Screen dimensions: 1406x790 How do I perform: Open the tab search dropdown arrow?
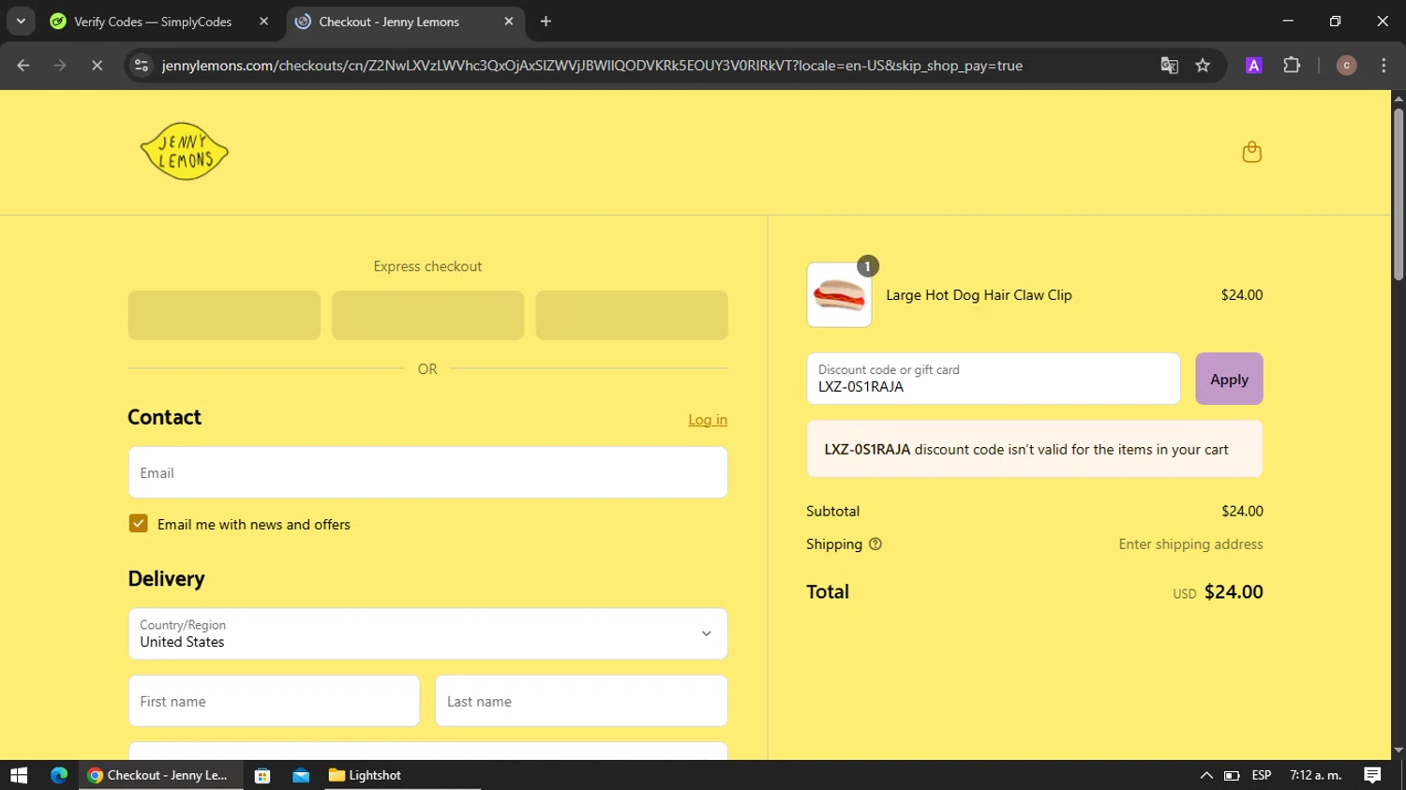click(21, 22)
